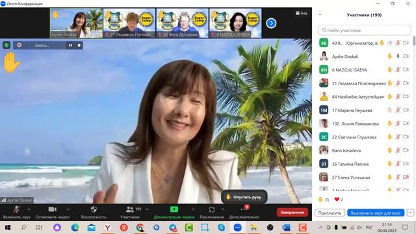
Task: Click the Найти участника search field
Action: [x=365, y=31]
